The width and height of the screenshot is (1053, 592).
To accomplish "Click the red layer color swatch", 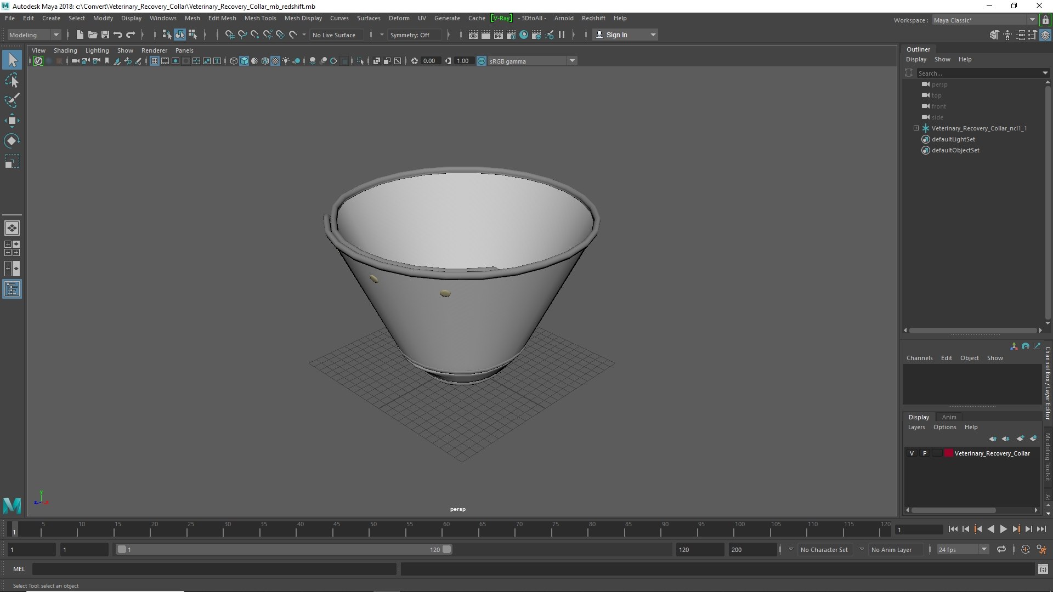I will [x=948, y=453].
